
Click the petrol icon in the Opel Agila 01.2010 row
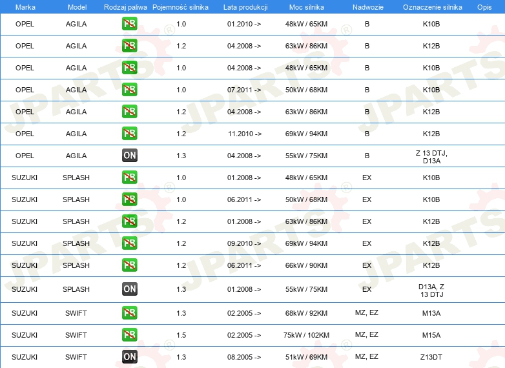129,24
